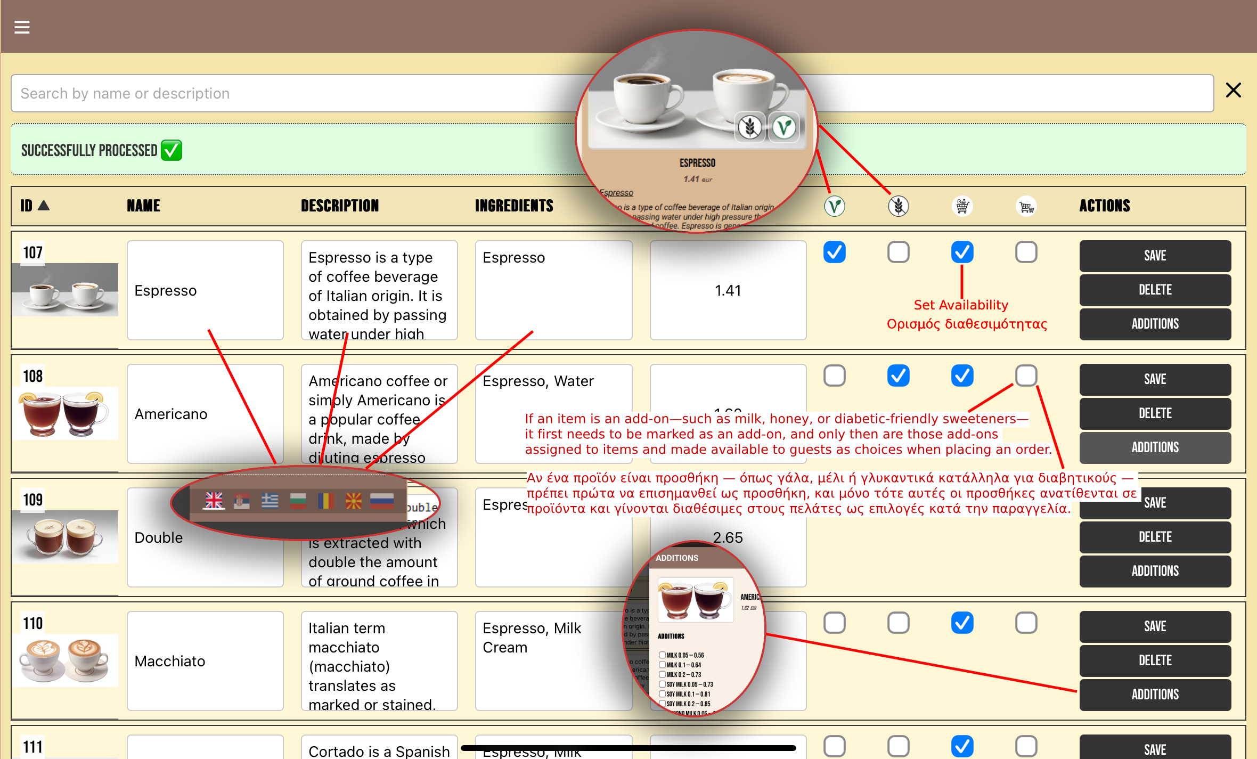Mark Espresso as an add-on item
The image size is (1257, 759).
(1026, 252)
